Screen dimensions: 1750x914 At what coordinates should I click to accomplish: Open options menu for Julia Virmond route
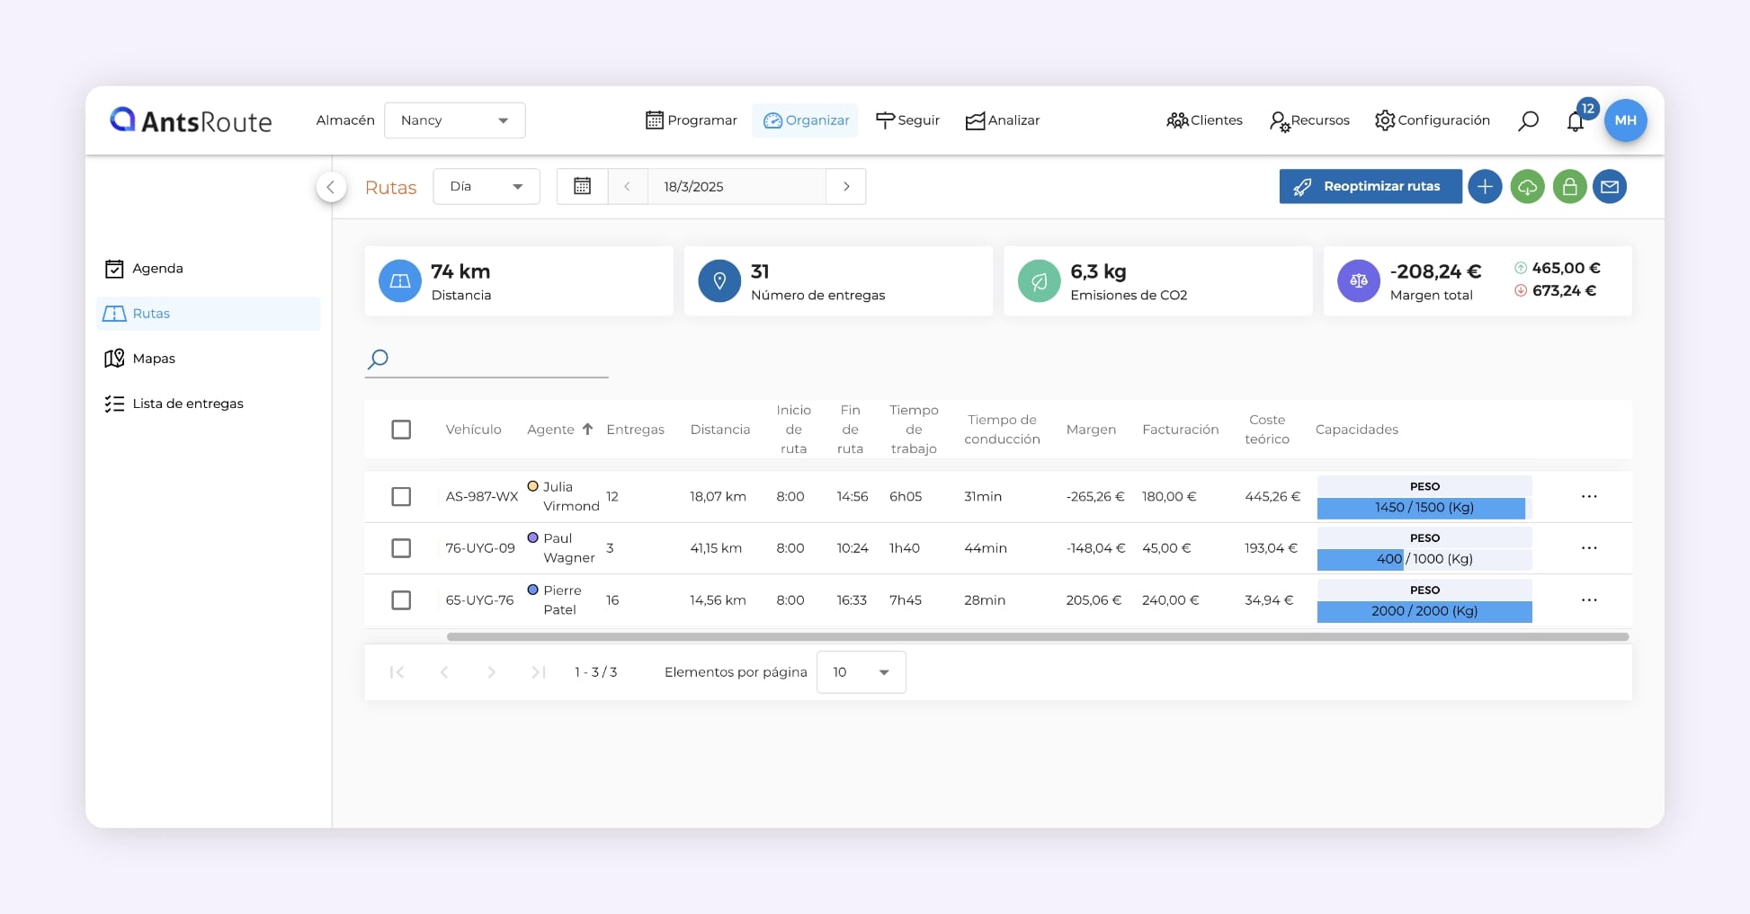(1589, 497)
